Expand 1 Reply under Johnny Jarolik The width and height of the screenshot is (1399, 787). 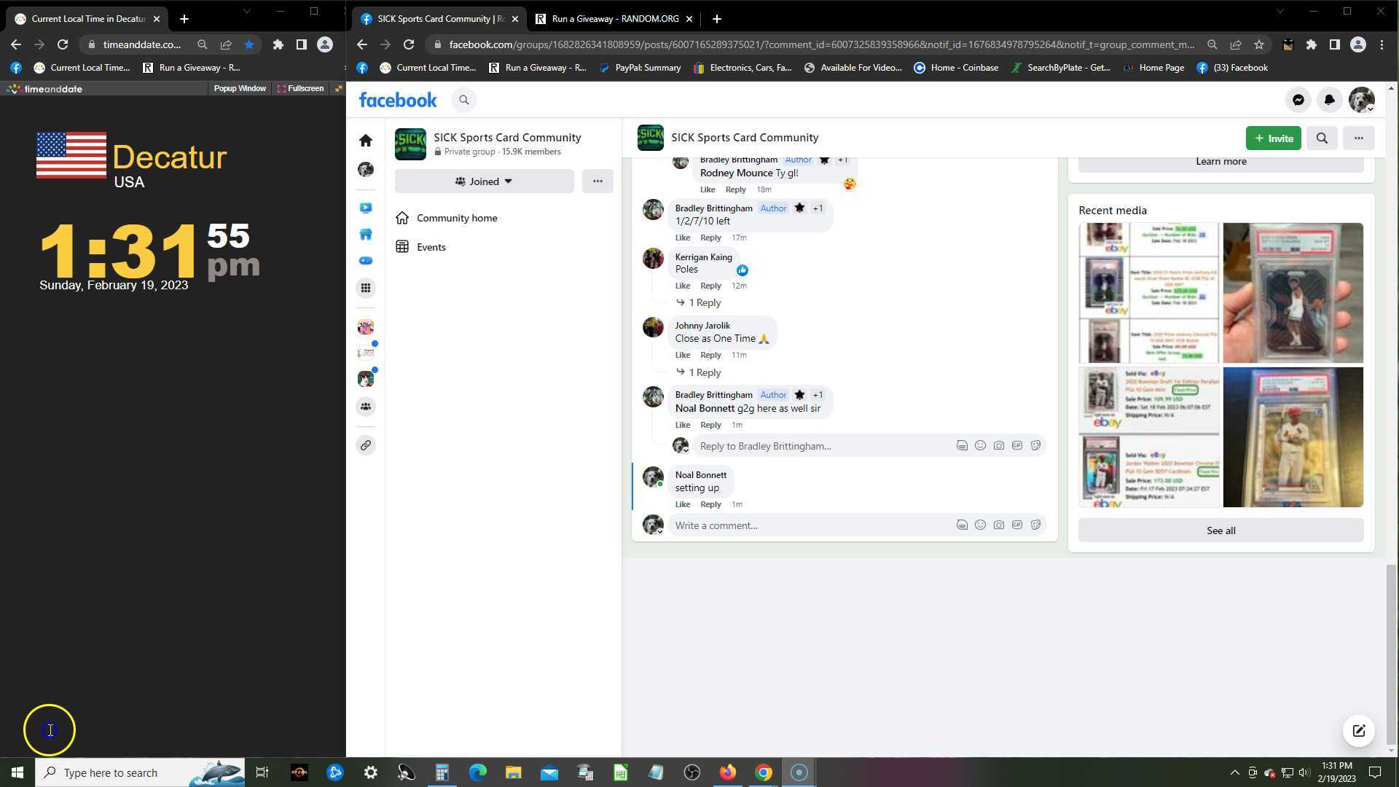(704, 372)
